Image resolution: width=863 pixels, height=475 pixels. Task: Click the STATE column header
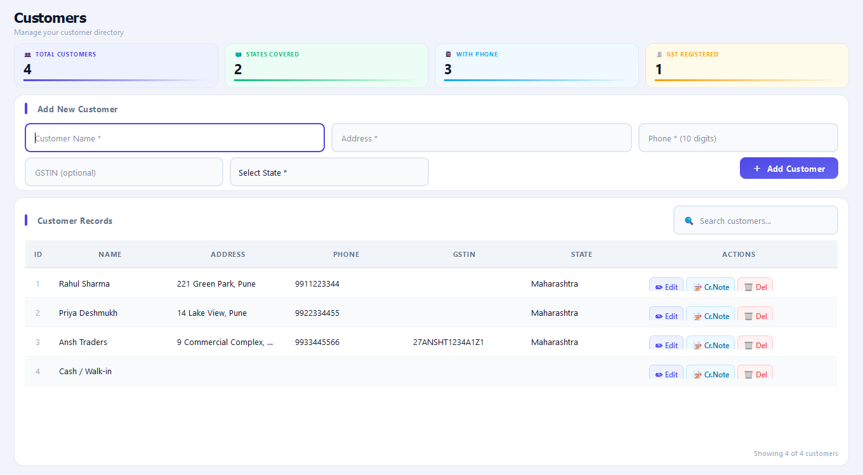(581, 254)
